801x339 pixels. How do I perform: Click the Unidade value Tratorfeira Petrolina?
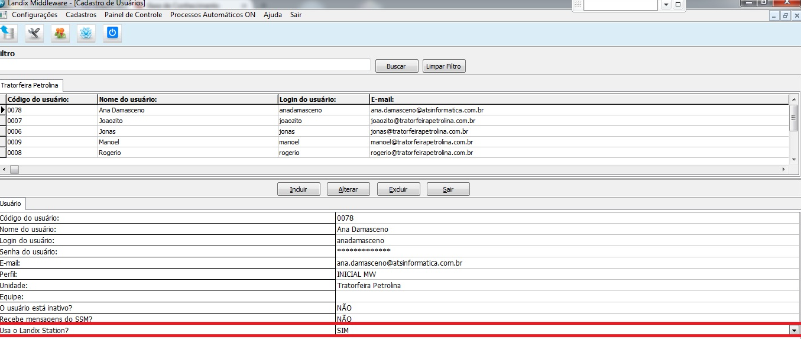(x=567, y=285)
